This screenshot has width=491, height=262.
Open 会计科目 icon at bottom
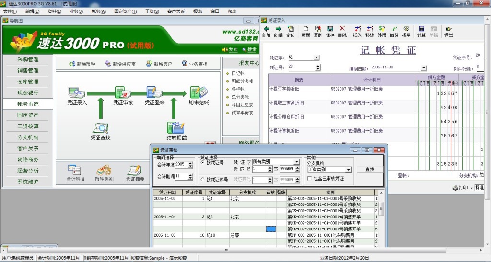tap(75, 173)
